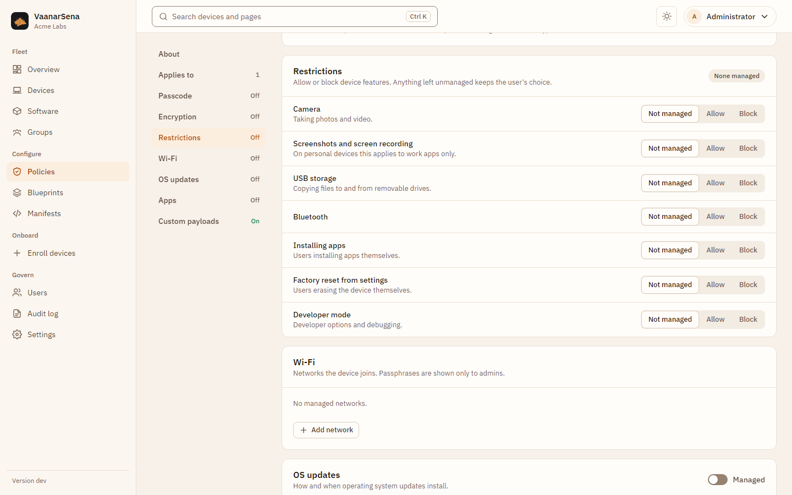Click the Enroll devices plus icon
Image resolution: width=792 pixels, height=495 pixels.
17,253
